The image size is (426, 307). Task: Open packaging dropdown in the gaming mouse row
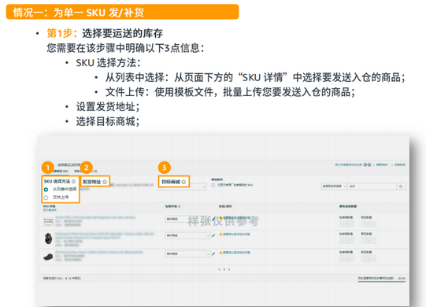click(x=188, y=235)
